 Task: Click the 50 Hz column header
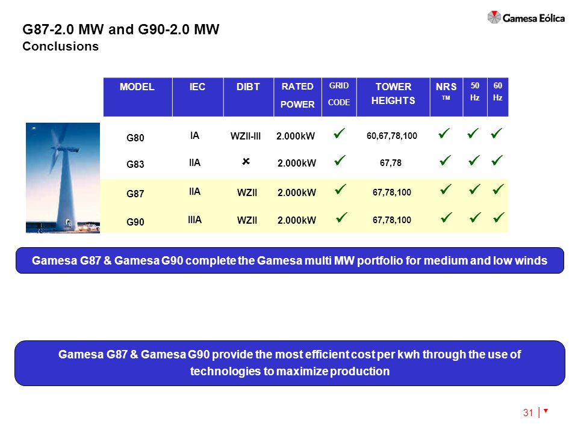475,97
